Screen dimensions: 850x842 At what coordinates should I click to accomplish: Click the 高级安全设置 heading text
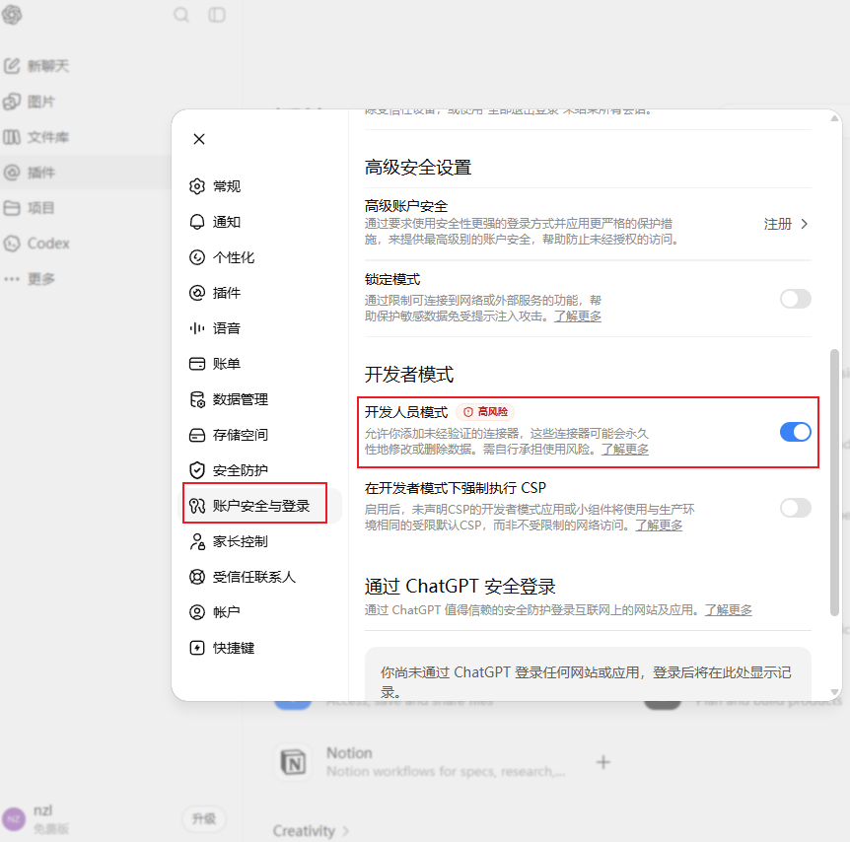tap(418, 167)
